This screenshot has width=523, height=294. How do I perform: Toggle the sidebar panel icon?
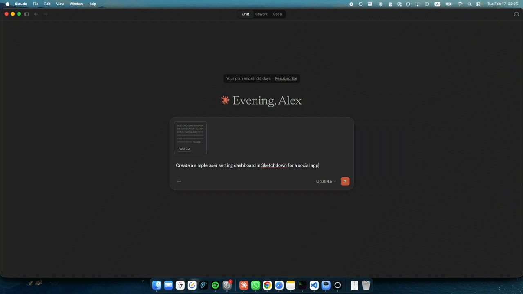(x=27, y=14)
